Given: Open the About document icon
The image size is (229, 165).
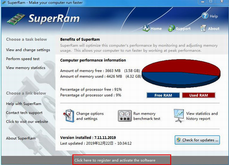Looking at the screenshot, I should point(203,28).
